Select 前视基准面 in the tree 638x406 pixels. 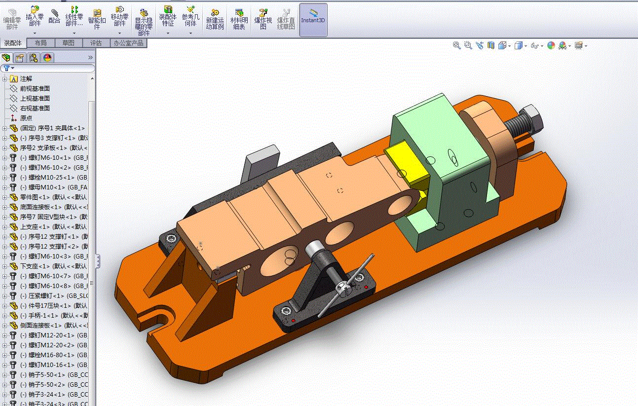coord(35,88)
